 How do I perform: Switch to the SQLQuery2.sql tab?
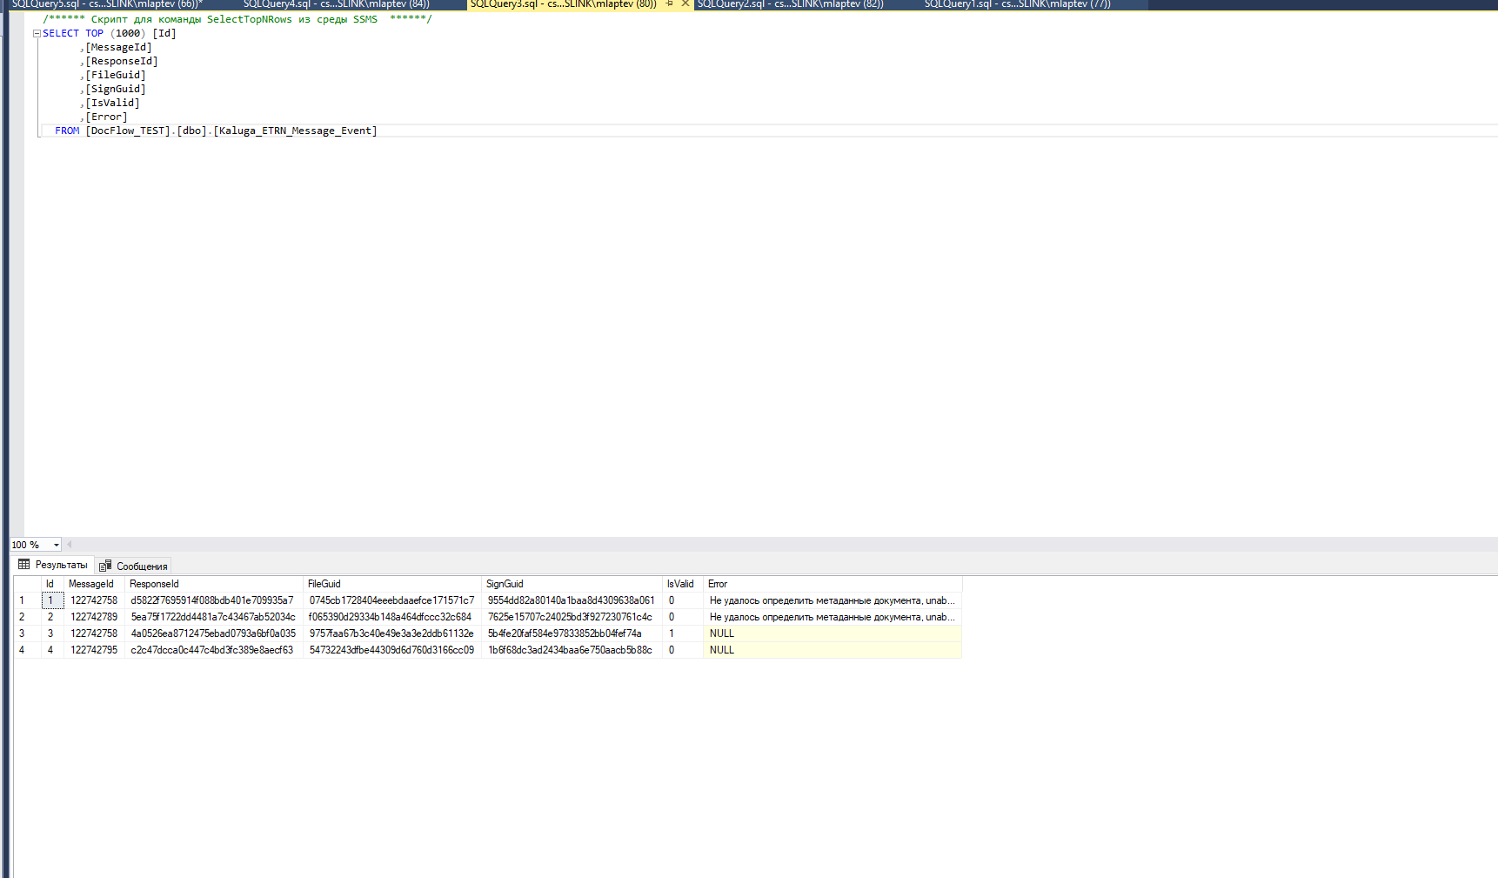click(790, 4)
